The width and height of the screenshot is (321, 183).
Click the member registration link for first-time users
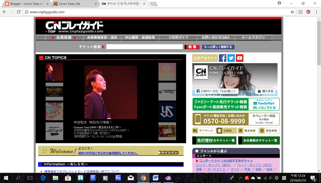tap(108, 153)
